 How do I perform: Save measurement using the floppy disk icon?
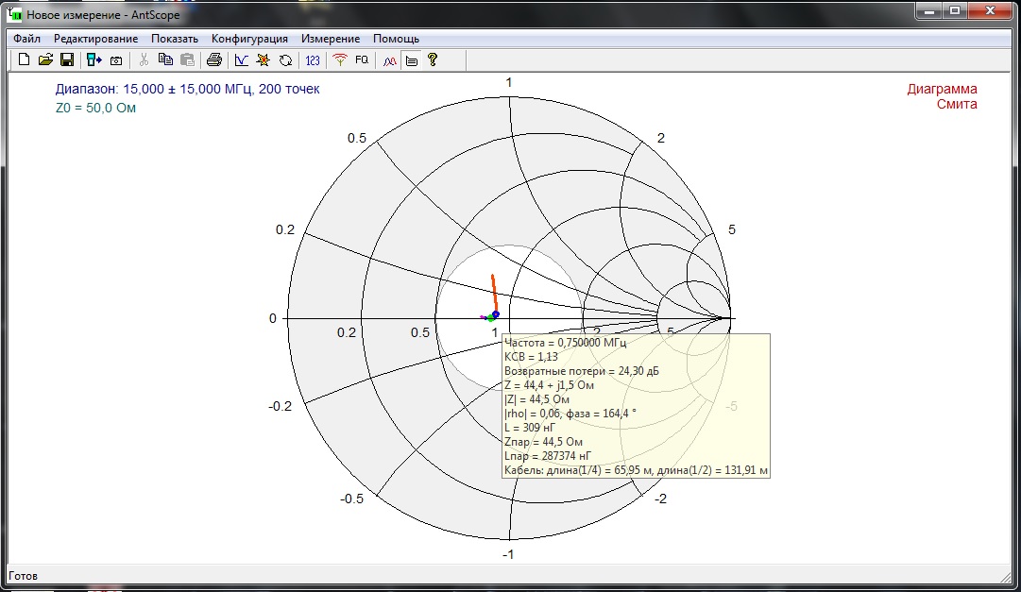point(67,60)
